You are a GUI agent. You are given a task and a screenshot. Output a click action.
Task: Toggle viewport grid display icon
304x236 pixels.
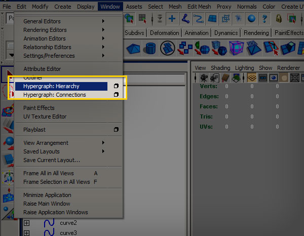pyautogui.click(x=252, y=78)
